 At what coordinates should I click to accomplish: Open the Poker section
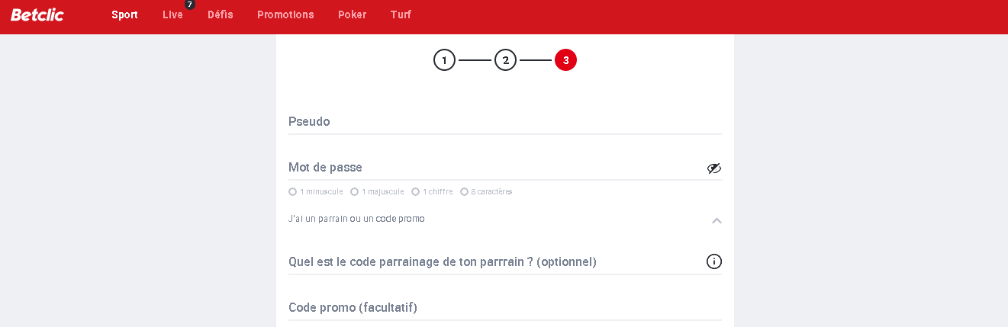tap(352, 14)
